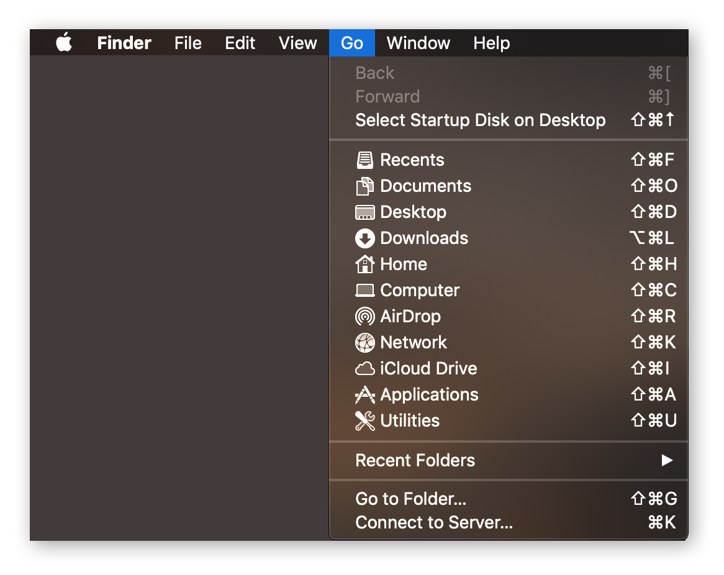Select the AirDrop icon

(x=365, y=316)
